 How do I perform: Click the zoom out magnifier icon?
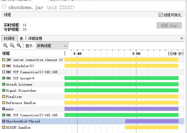(x=12, y=46)
